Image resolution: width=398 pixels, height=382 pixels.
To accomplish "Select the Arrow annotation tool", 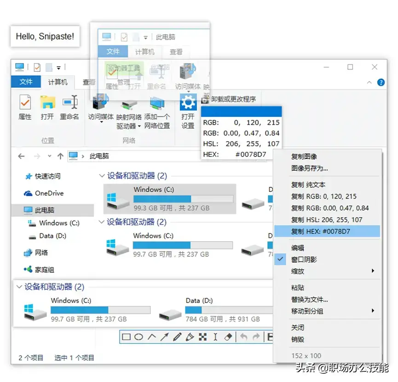I will [164, 337].
